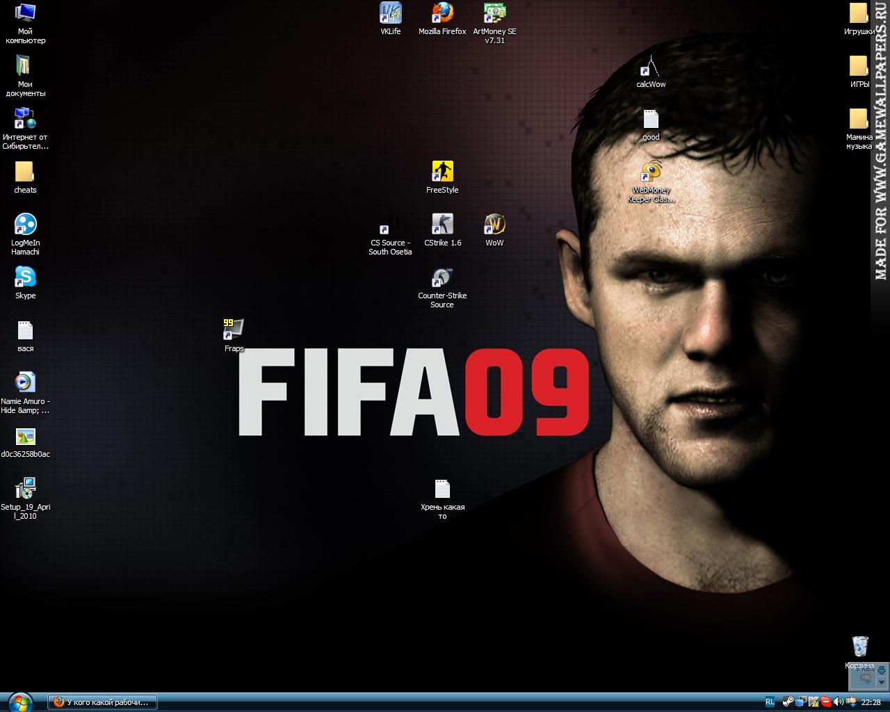Image resolution: width=890 pixels, height=712 pixels.
Task: Launch VKLife
Action: click(390, 14)
